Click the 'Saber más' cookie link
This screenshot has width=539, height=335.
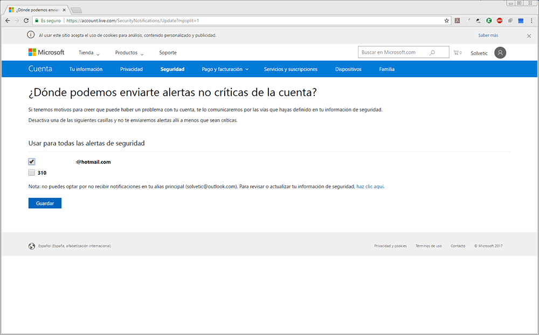coord(488,35)
